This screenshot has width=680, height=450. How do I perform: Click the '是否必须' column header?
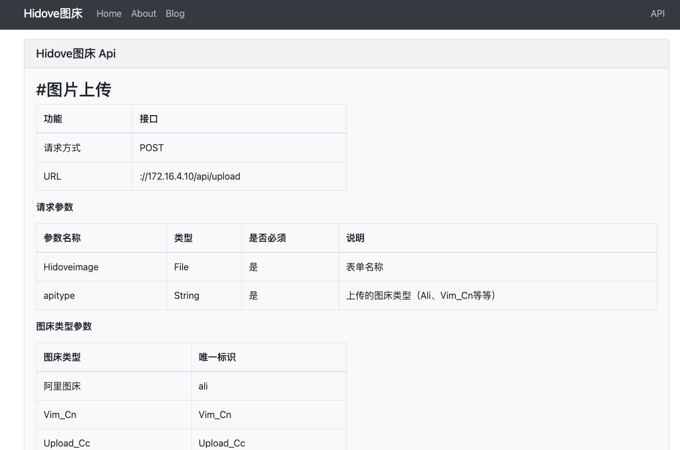(x=290, y=238)
